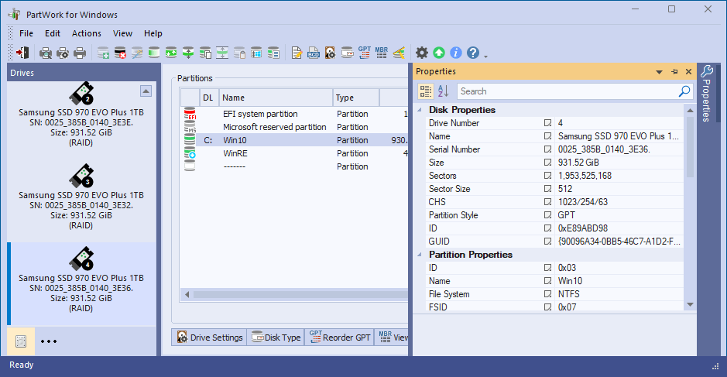Collapse the Partition Properties section
The image size is (727, 377).
tap(420, 255)
